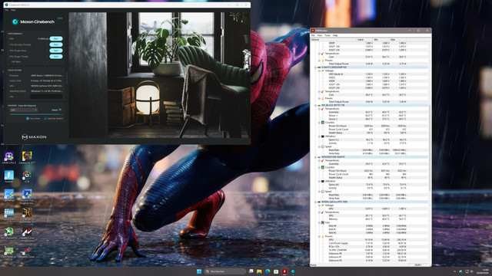Collapse the NVIDIA GeForce RTX GPU node
492x276 pixels.
[x=316, y=202]
